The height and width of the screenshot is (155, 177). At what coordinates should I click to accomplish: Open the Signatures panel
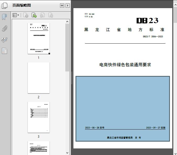pos(4,40)
